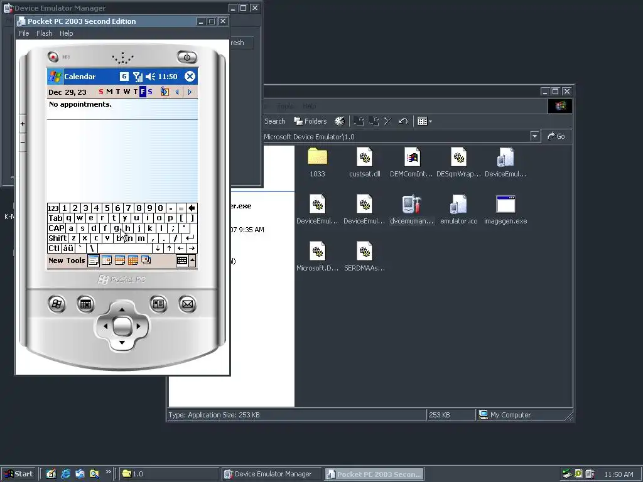The image size is (643, 482).
Task: Click the Windows Start button on taskbar
Action: coord(18,474)
